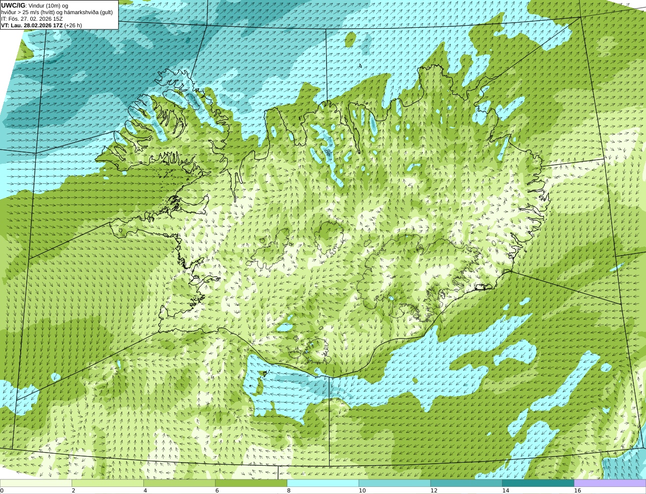Click the olive green 6–8 legend swatch
646x494 pixels.
tap(251, 483)
